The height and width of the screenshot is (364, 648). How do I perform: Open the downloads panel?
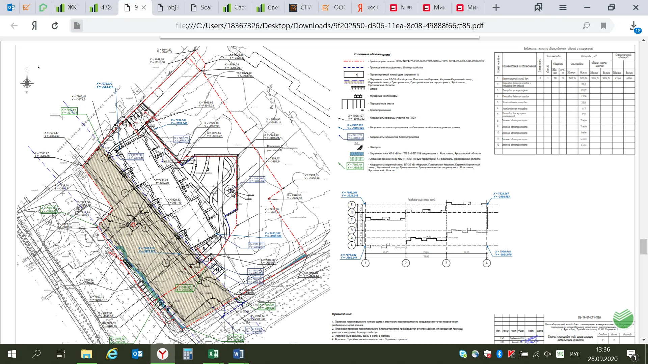(633, 26)
